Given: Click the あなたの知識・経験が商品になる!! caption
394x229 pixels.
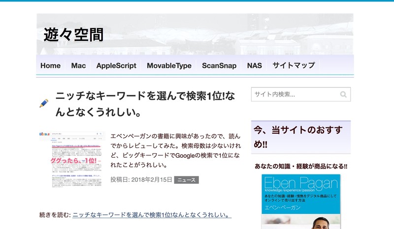Looking at the screenshot, I should (x=301, y=166).
